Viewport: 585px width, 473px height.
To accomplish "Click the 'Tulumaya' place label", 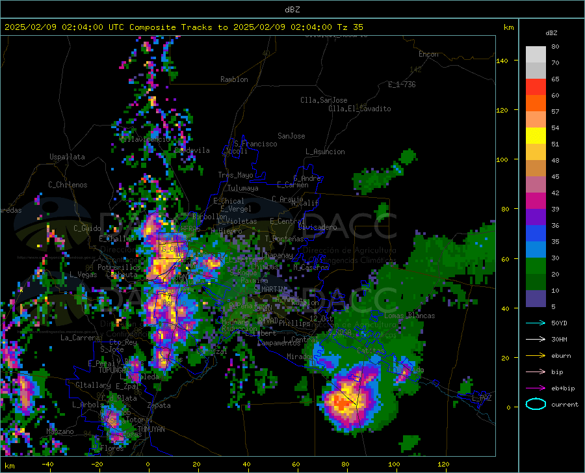I will coord(243,188).
